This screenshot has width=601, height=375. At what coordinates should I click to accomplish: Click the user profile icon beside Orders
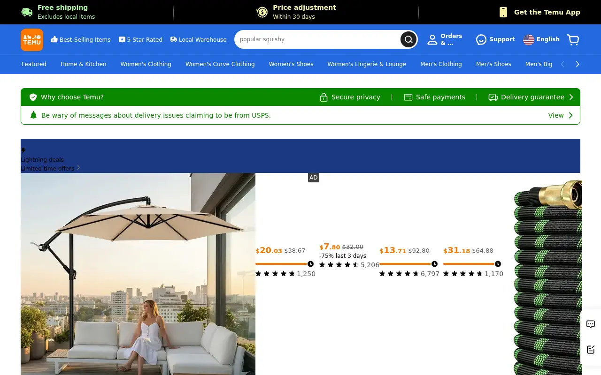click(432, 40)
